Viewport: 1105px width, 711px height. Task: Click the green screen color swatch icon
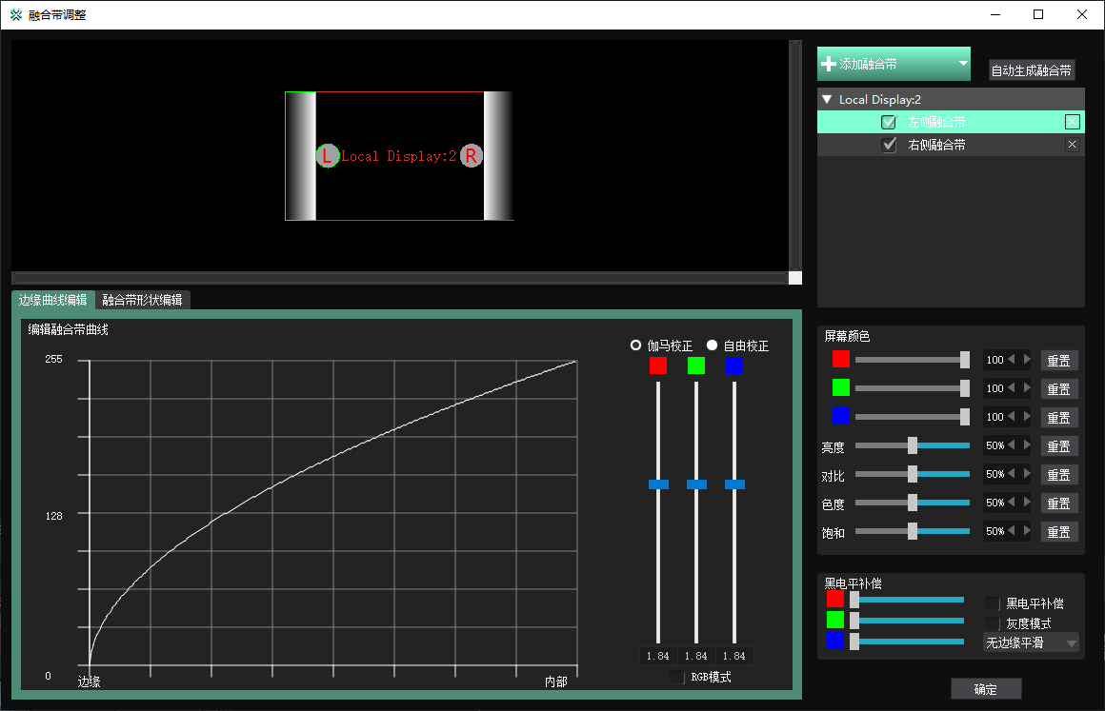point(840,387)
